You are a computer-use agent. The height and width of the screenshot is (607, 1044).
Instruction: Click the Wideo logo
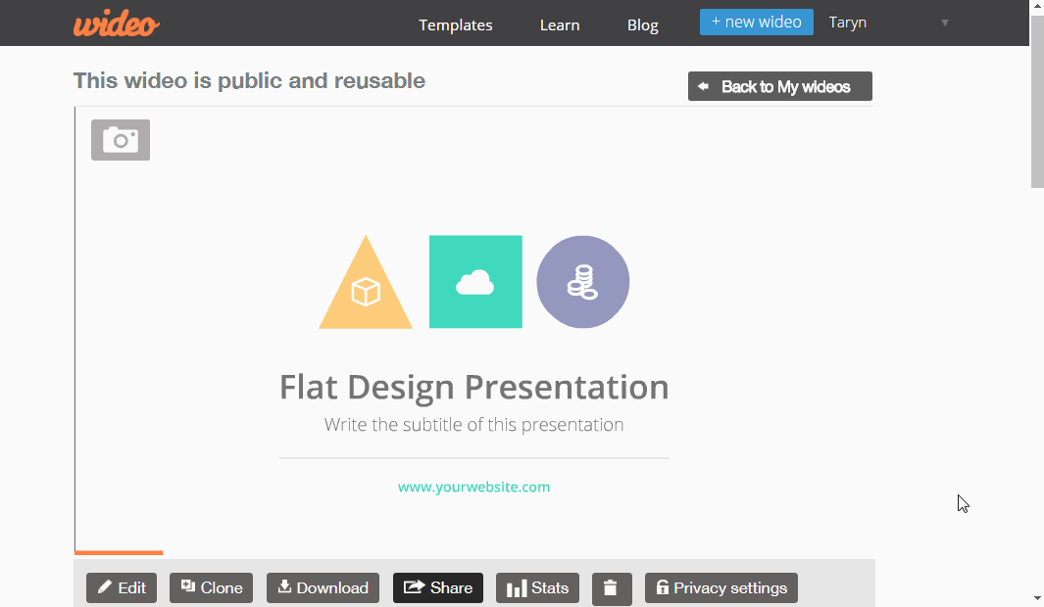coord(116,23)
